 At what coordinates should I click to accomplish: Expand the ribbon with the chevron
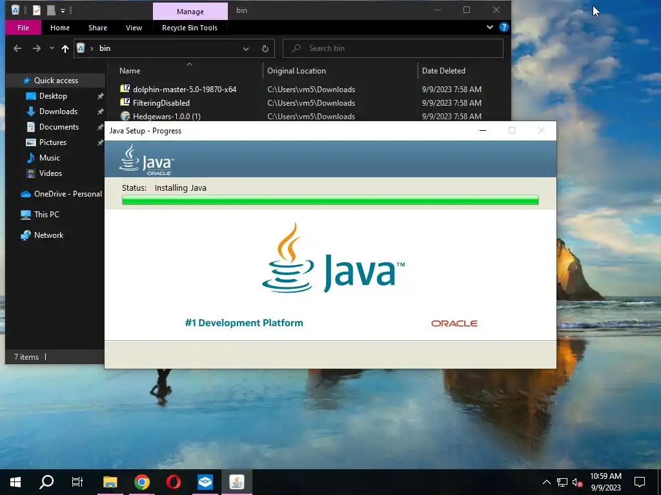point(490,27)
